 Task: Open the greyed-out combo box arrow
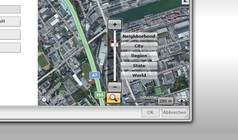18,9
